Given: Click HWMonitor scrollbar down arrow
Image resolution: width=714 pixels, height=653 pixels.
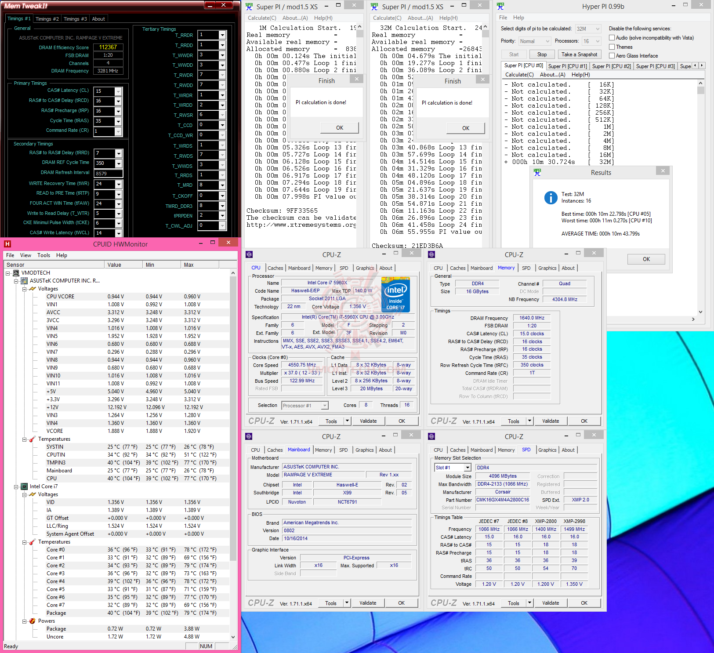Looking at the screenshot, I should click(x=233, y=637).
